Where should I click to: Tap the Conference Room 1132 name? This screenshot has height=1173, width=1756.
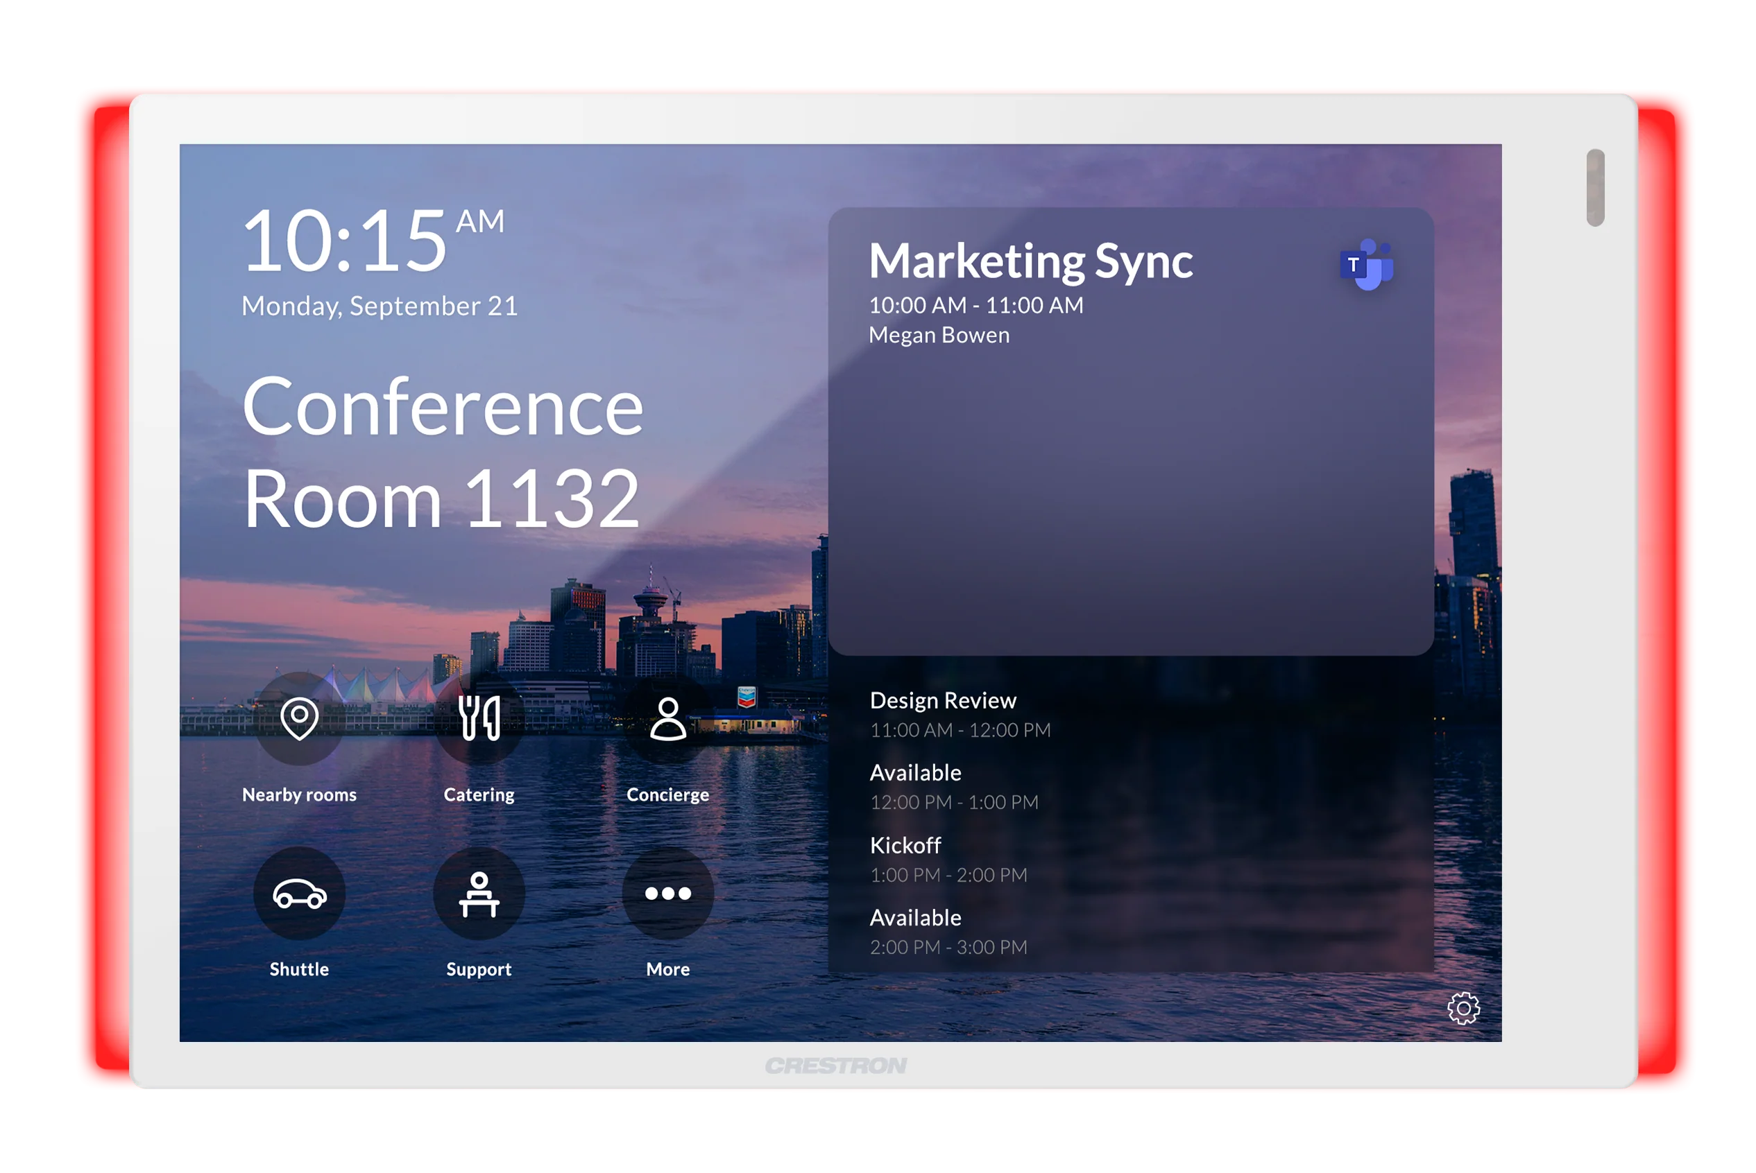click(443, 452)
